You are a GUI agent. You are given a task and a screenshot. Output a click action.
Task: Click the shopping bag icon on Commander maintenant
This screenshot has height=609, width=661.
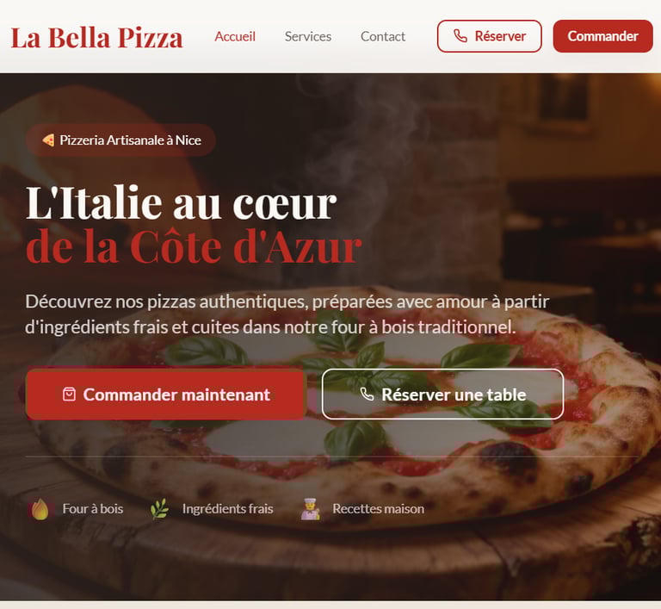tap(69, 395)
